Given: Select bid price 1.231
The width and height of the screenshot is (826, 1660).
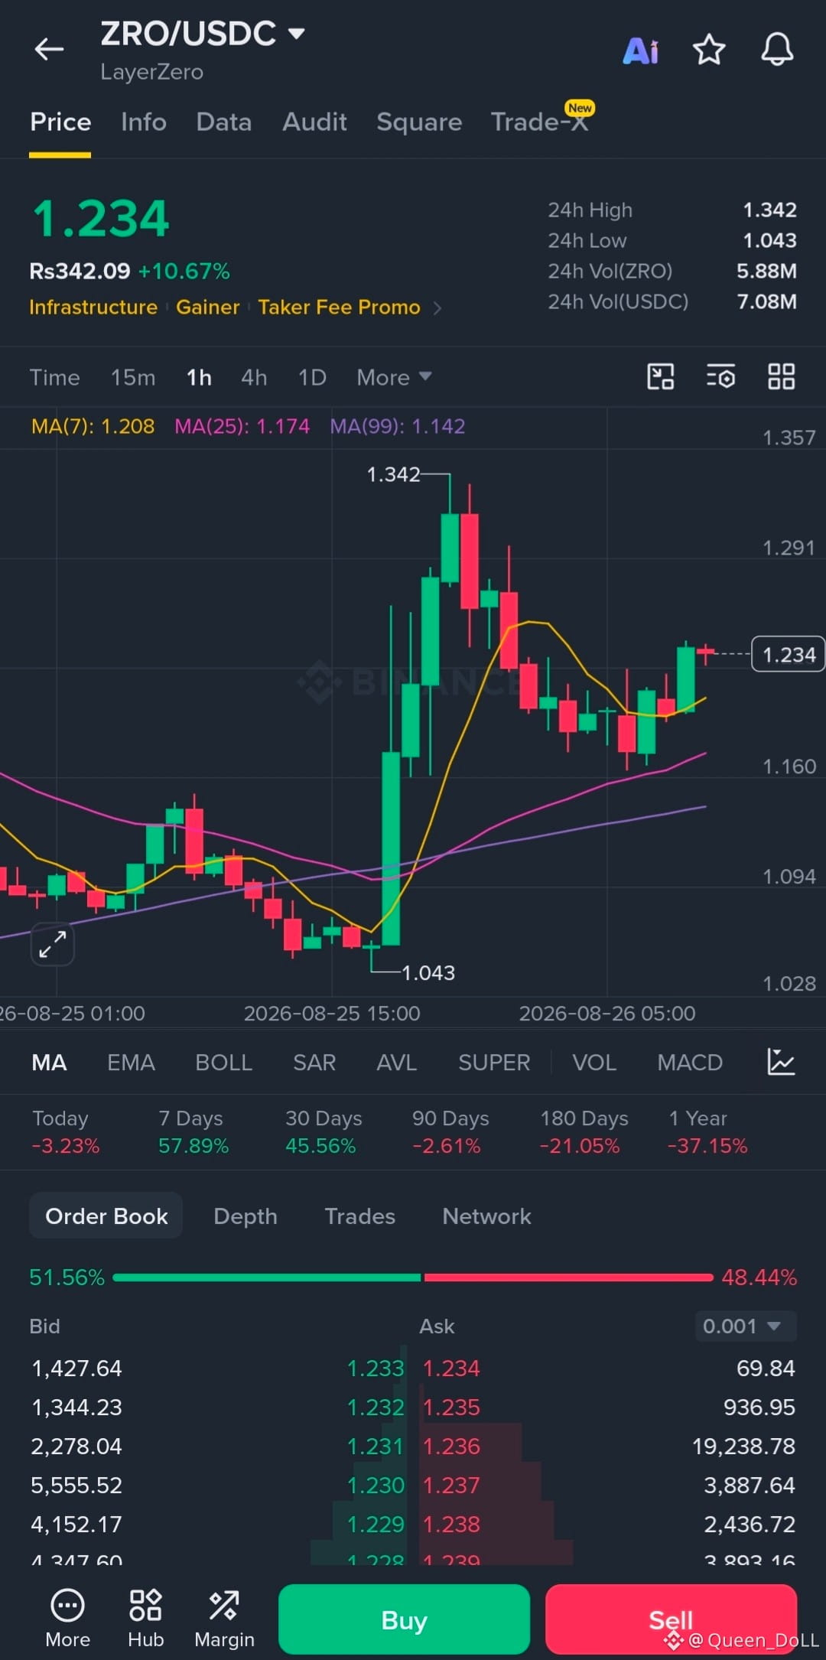Looking at the screenshot, I should [x=375, y=1447].
